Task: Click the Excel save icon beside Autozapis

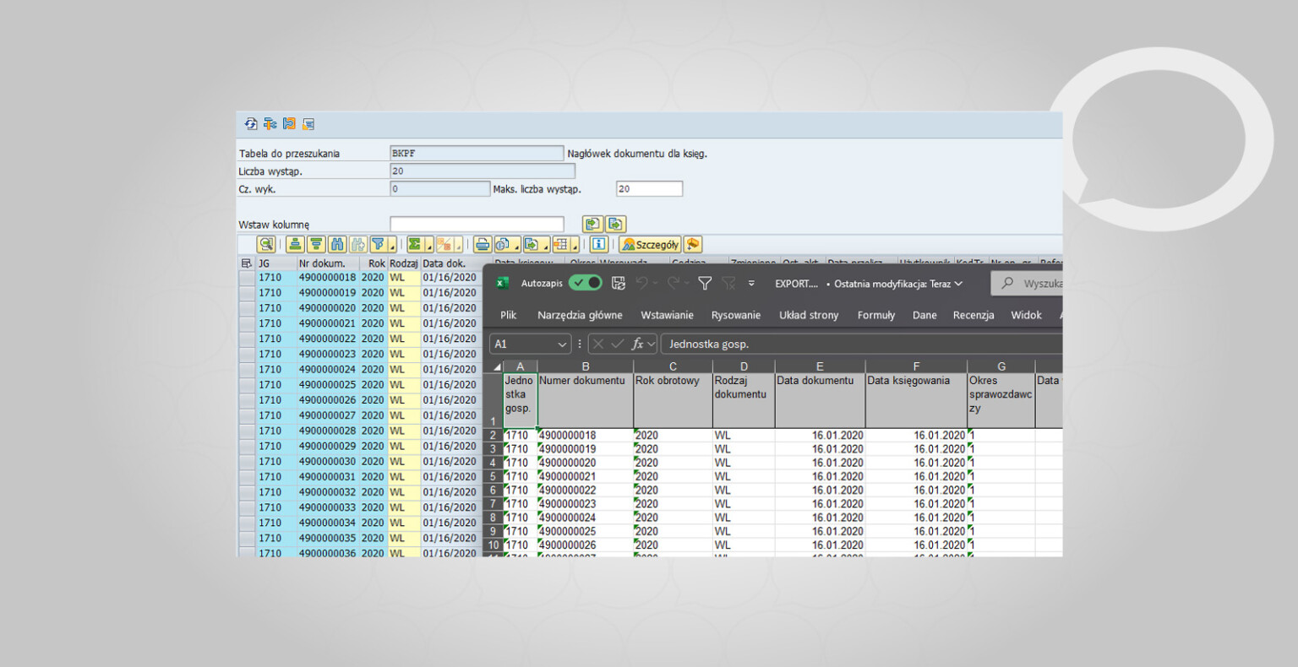Action: point(618,284)
